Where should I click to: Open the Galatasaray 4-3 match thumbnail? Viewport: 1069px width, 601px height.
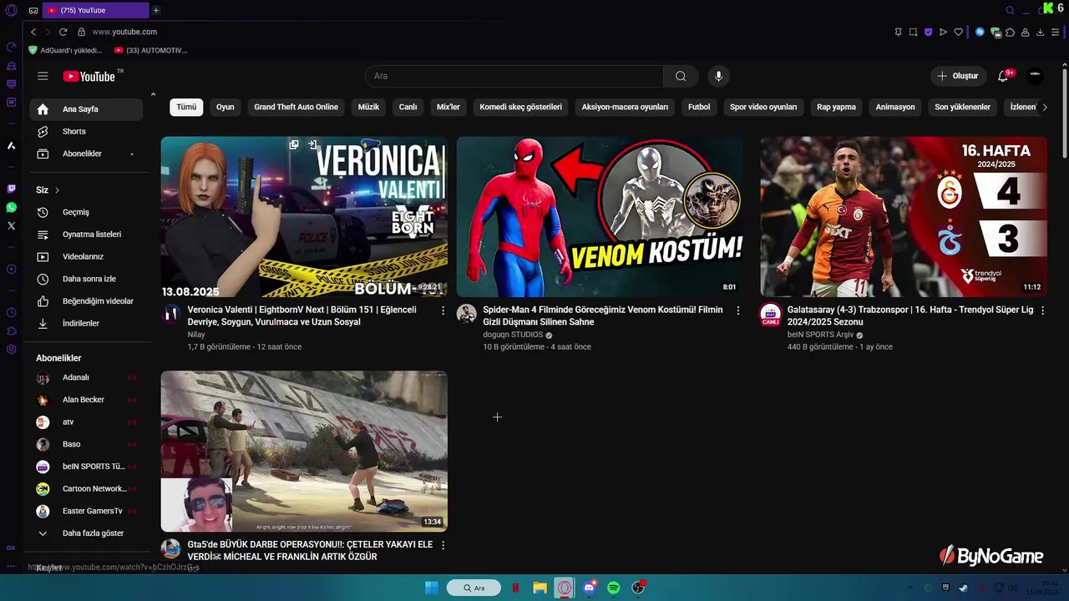point(904,217)
